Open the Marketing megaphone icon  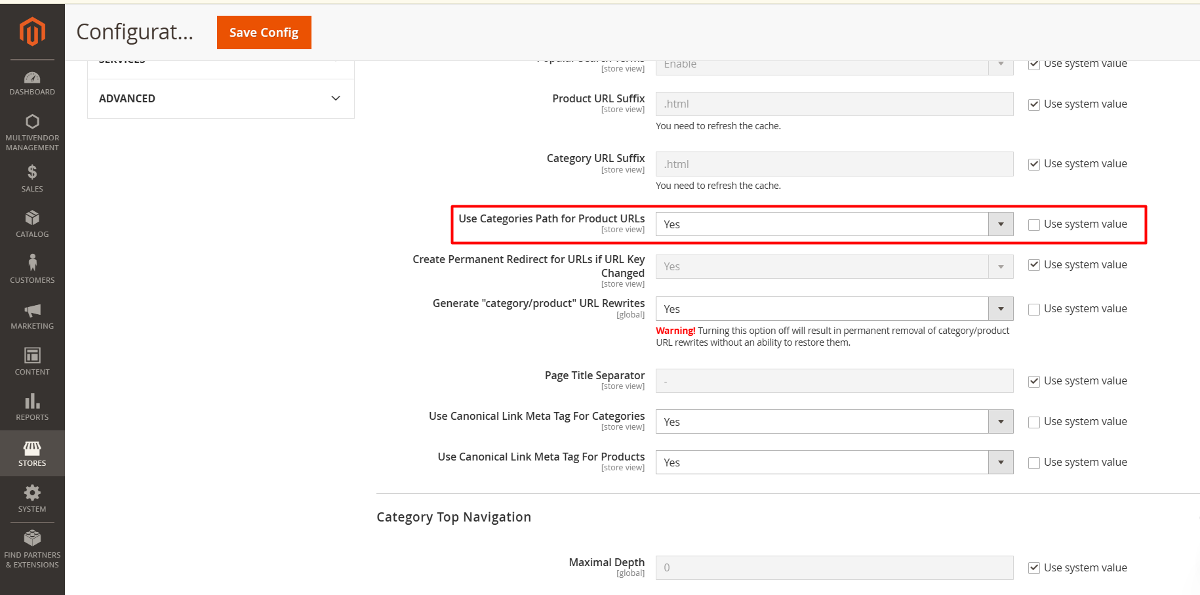click(x=32, y=310)
